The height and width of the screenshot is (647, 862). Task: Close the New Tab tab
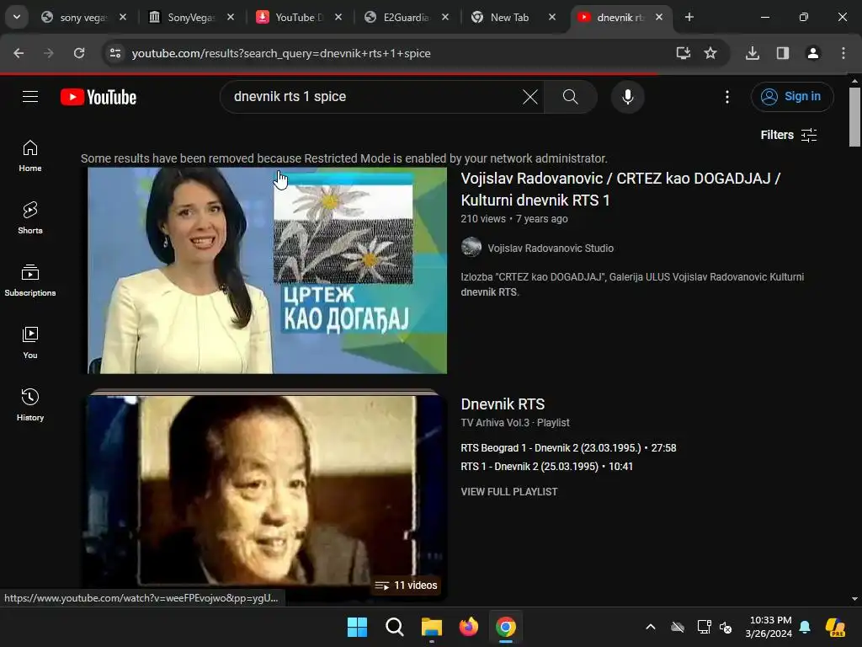coord(552,17)
